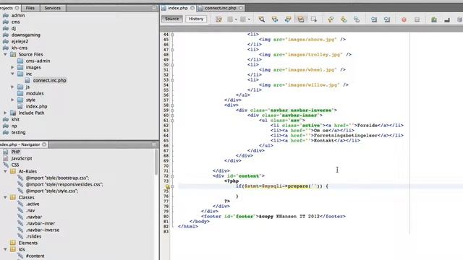The image size is (463, 260).
Task: Switch to the connect.inc.php editor tab
Action: pyautogui.click(x=220, y=8)
